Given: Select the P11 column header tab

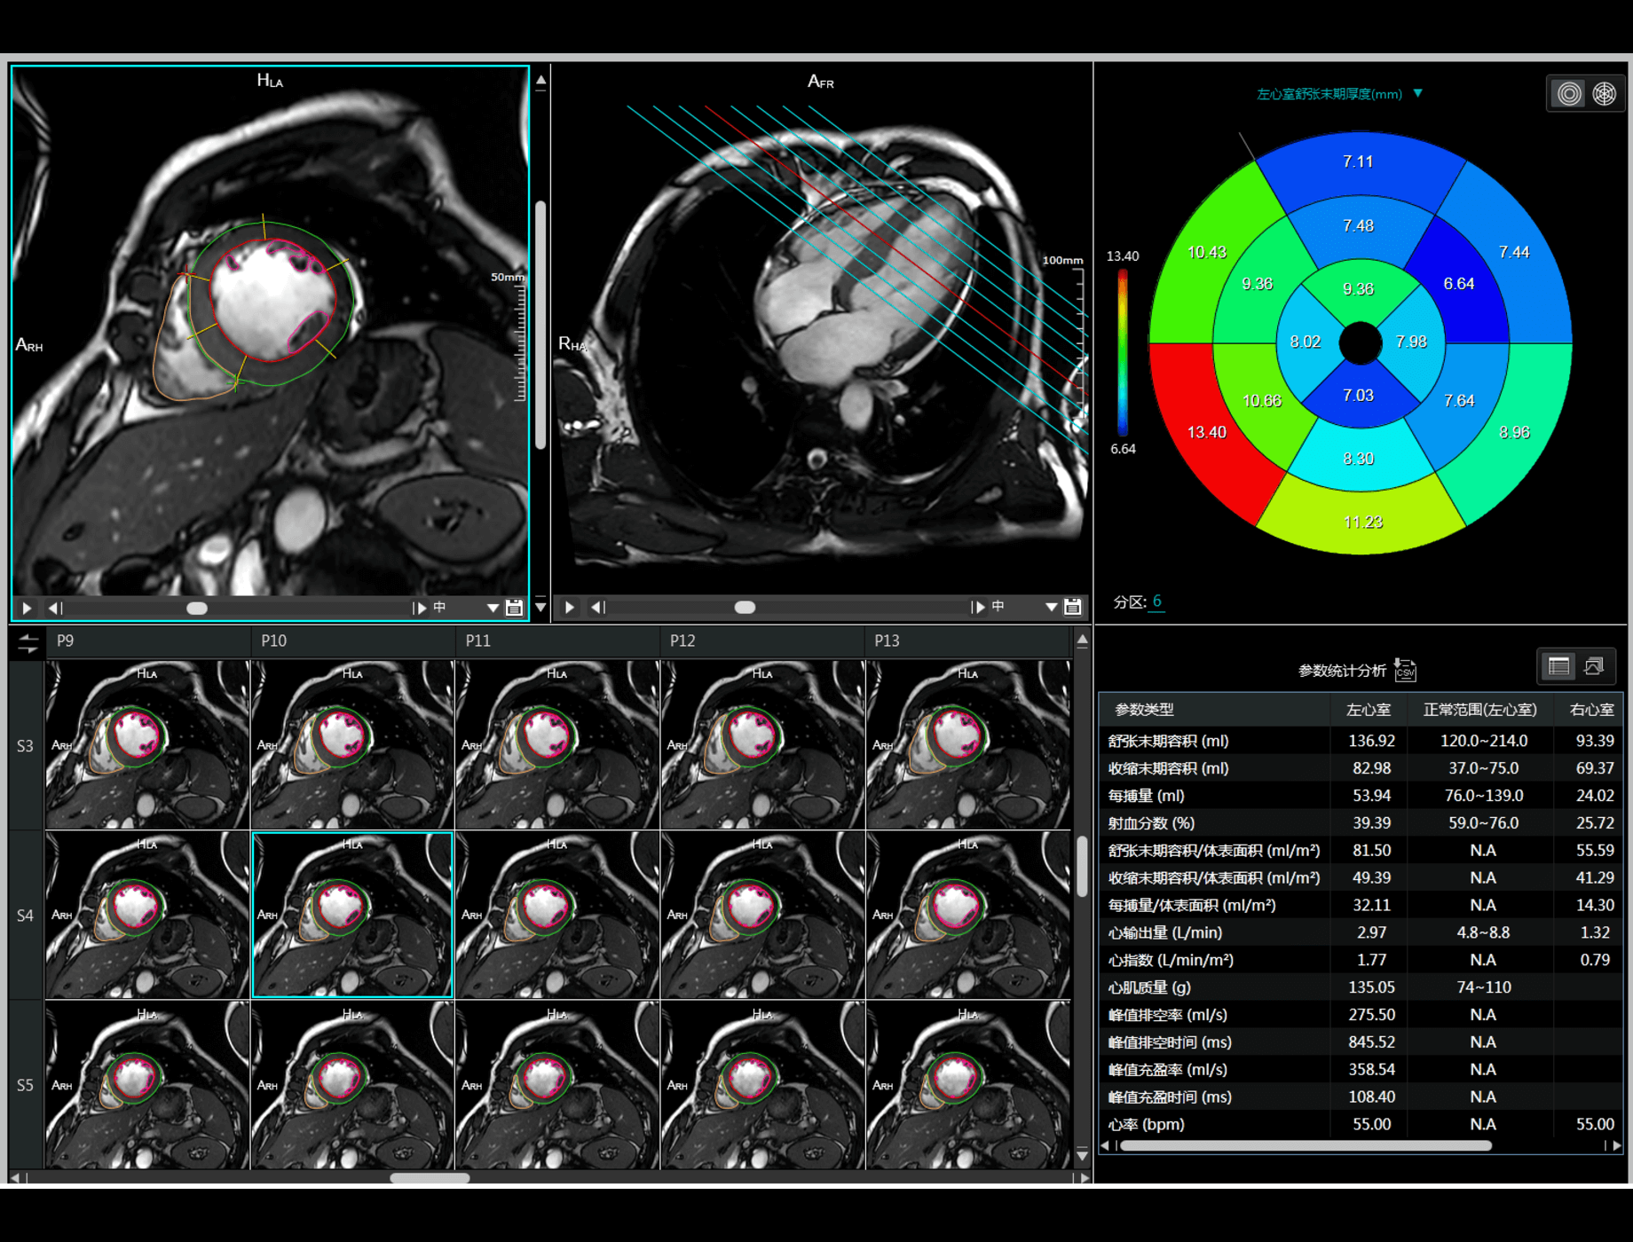Looking at the screenshot, I should pos(477,641).
